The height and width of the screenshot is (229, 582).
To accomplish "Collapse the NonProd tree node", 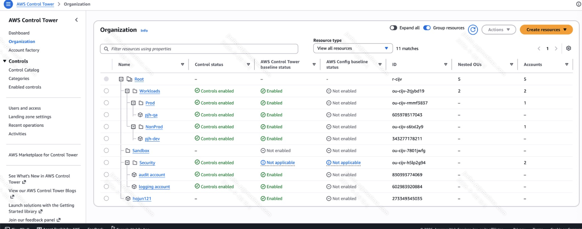I will (133, 127).
